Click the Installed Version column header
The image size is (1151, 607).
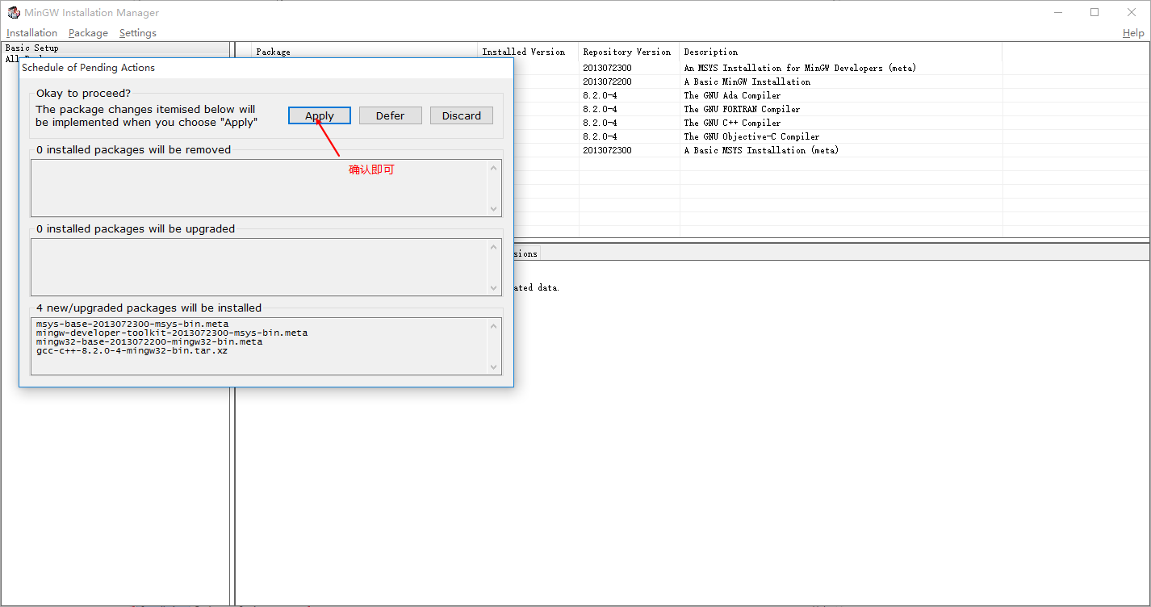click(x=528, y=52)
